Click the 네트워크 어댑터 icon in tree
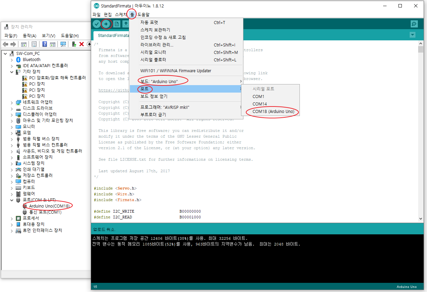Screen dimensions: 427x292 18,102
